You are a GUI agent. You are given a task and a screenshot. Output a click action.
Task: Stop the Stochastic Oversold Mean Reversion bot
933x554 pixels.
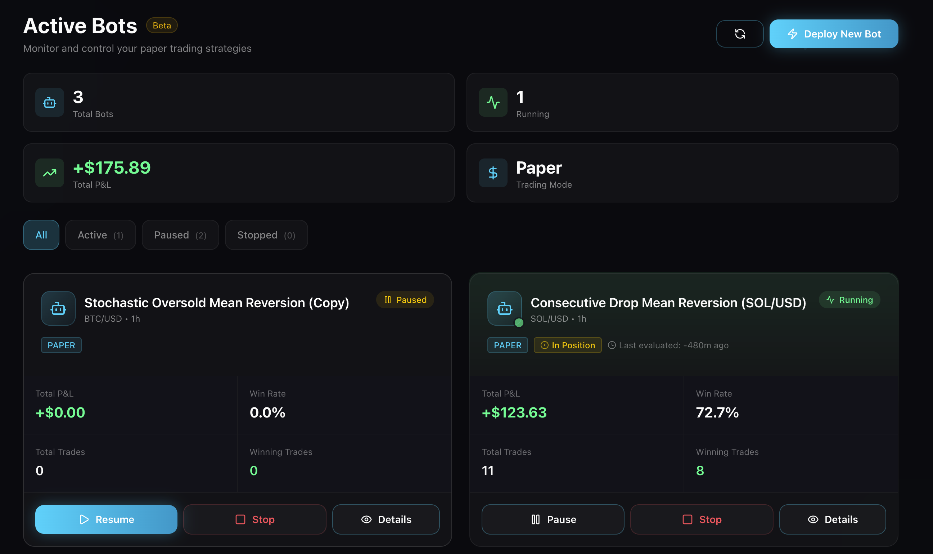[255, 519]
